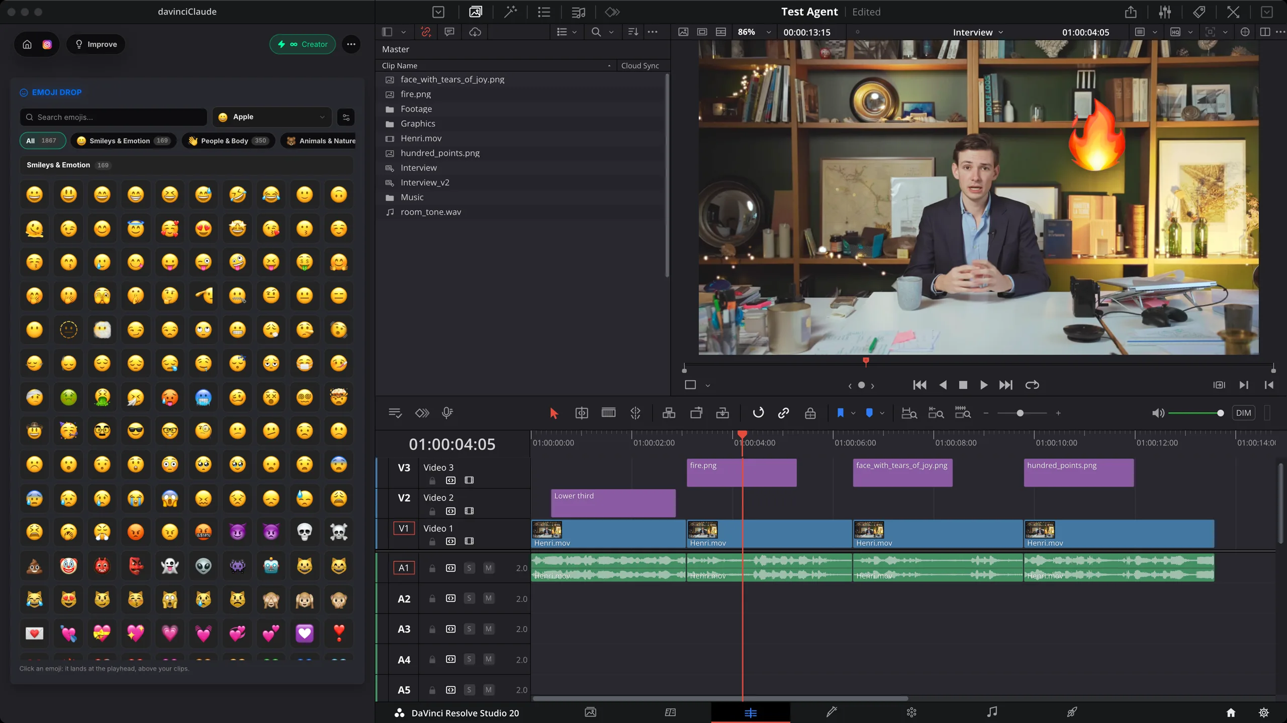Lock the Video 3 track

pyautogui.click(x=432, y=480)
